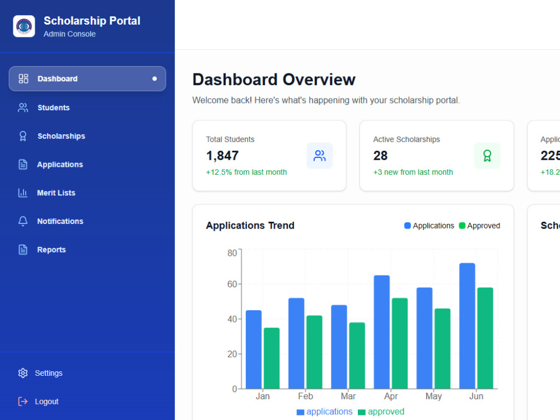Click the May approved green bar

coord(442,348)
